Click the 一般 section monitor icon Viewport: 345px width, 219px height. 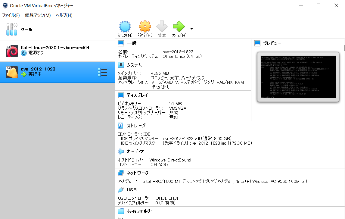coord(121,43)
